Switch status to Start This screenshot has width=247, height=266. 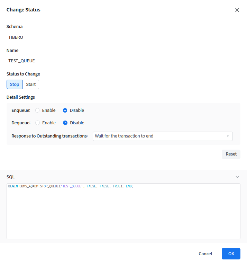click(31, 85)
